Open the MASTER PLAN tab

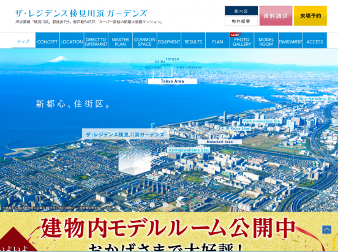coord(120,40)
